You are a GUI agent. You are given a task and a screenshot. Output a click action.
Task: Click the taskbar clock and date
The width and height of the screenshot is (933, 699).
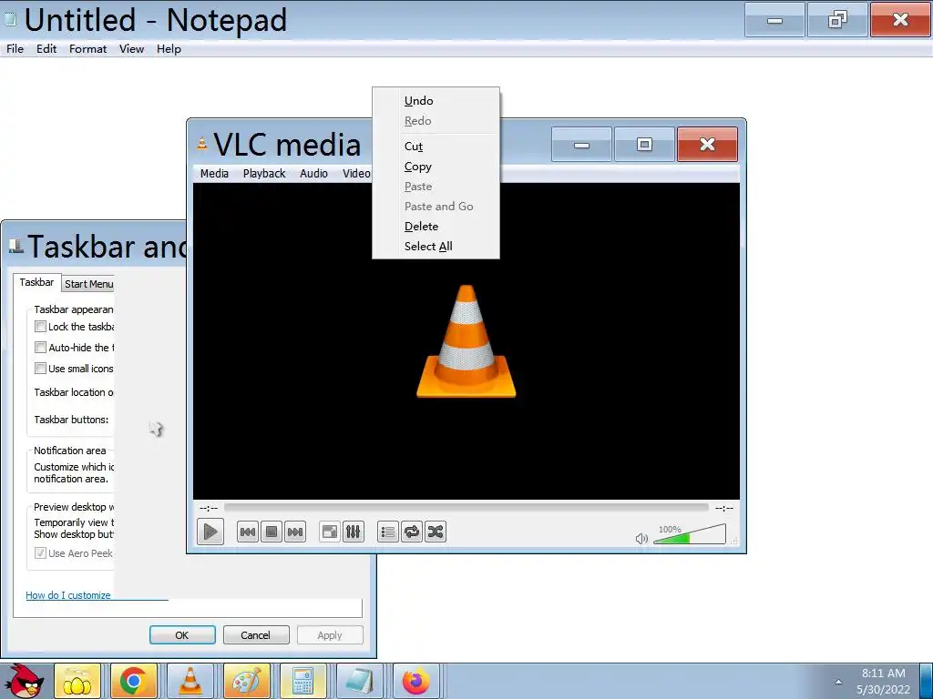point(884,681)
